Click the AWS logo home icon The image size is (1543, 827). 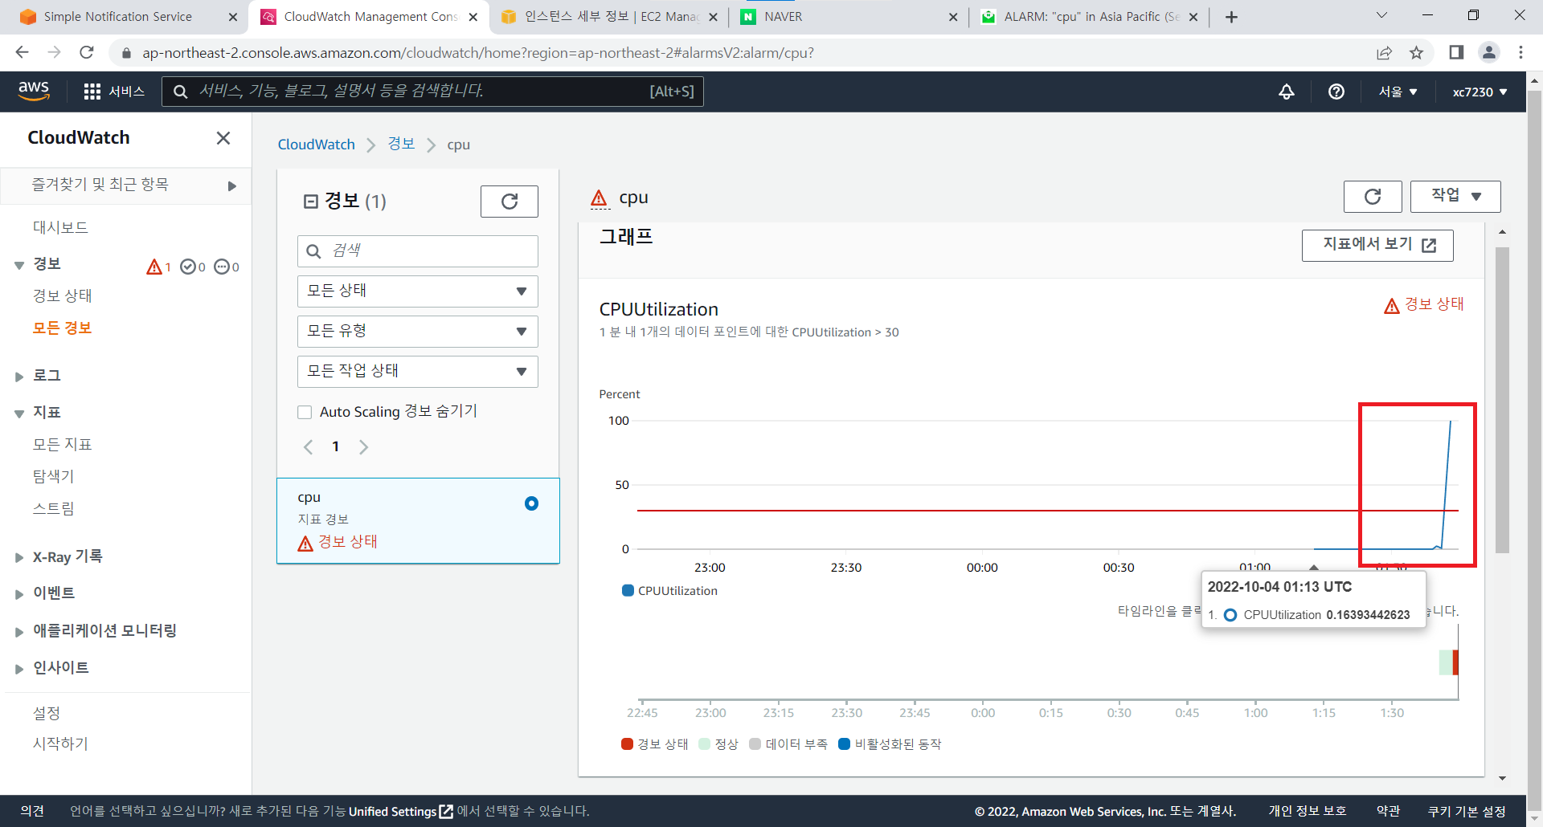pyautogui.click(x=34, y=91)
